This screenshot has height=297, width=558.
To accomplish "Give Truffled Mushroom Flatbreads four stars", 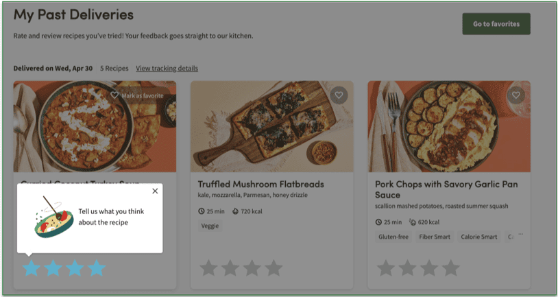I will pos(274,268).
